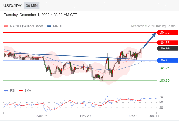Select the red 104.55 resistance label

point(167,43)
